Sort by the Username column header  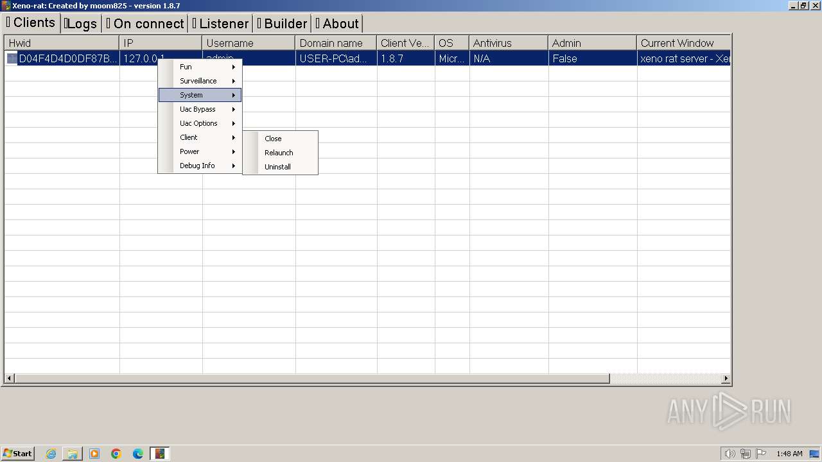point(249,43)
